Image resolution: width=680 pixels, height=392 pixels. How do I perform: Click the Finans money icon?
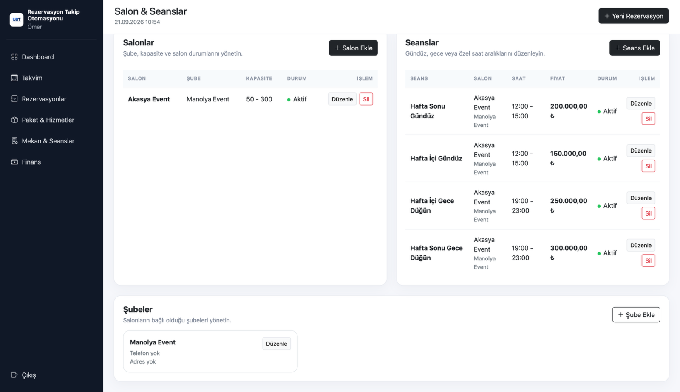coord(14,162)
